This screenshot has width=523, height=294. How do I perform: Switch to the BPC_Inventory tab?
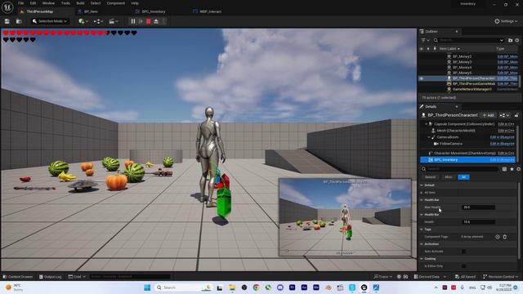[154, 11]
